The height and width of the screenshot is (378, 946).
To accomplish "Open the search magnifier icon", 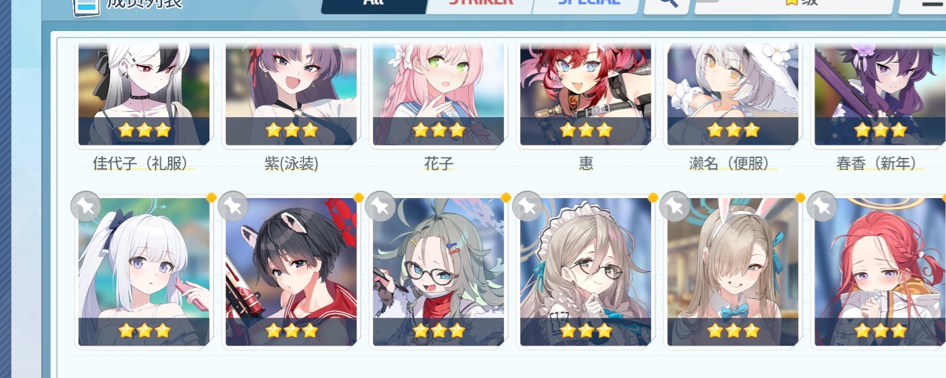I will (668, 3).
